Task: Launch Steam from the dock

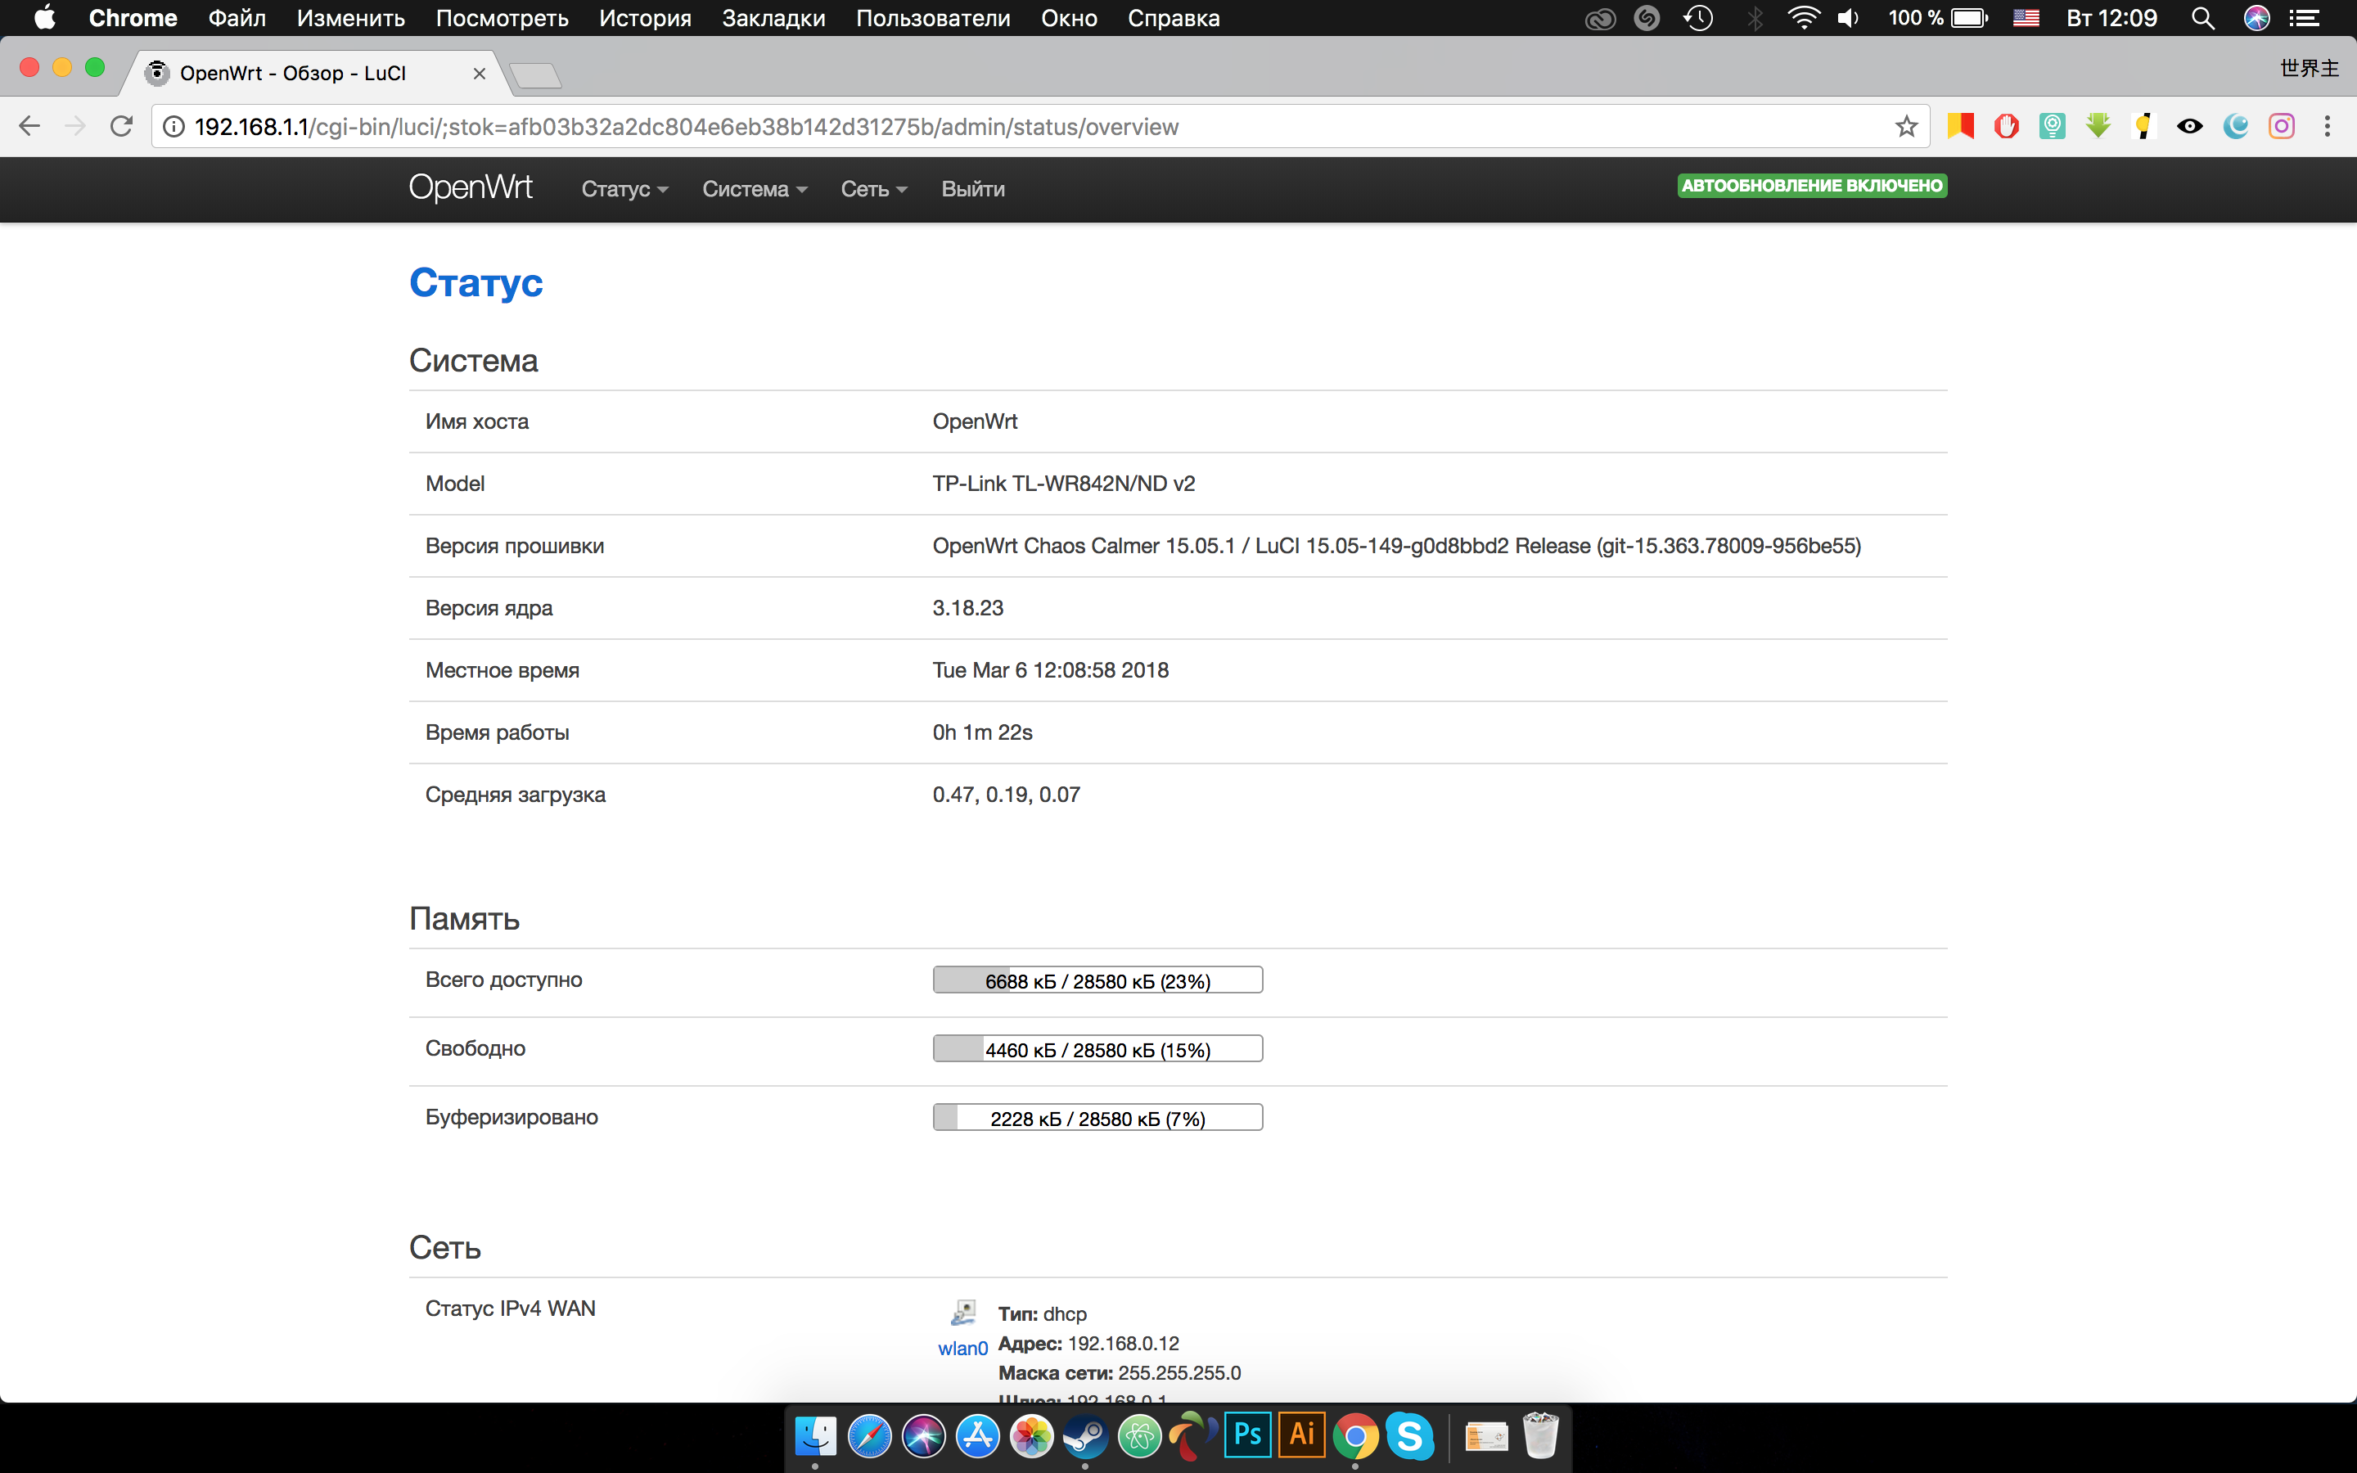Action: (1085, 1436)
